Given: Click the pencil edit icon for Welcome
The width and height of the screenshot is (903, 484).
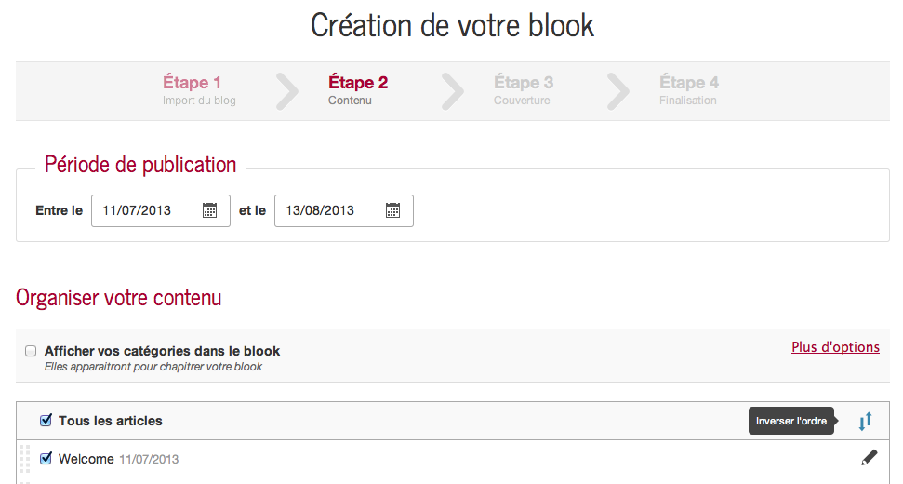Looking at the screenshot, I should [x=869, y=457].
